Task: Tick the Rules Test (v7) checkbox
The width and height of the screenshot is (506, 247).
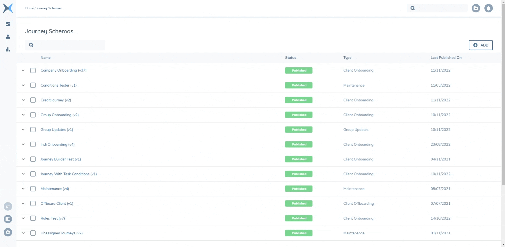Action: 33,218
